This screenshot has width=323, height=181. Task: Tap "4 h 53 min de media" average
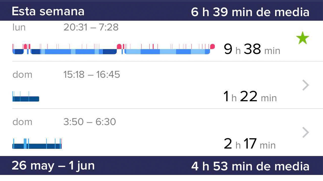(250, 166)
